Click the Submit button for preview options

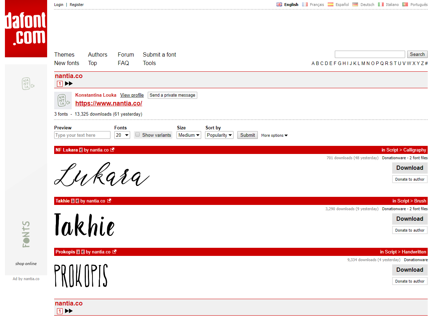248,135
